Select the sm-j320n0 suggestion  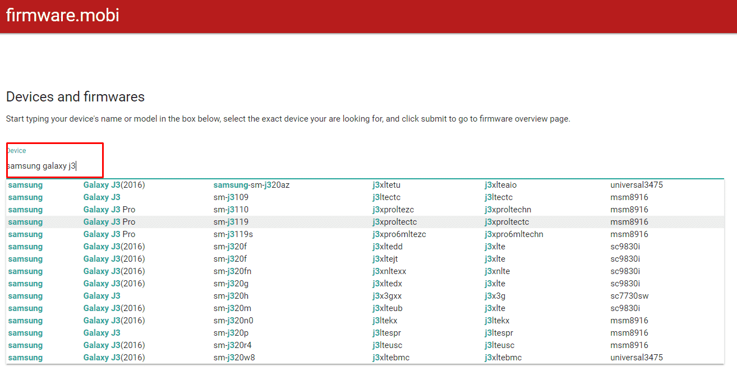(x=233, y=321)
